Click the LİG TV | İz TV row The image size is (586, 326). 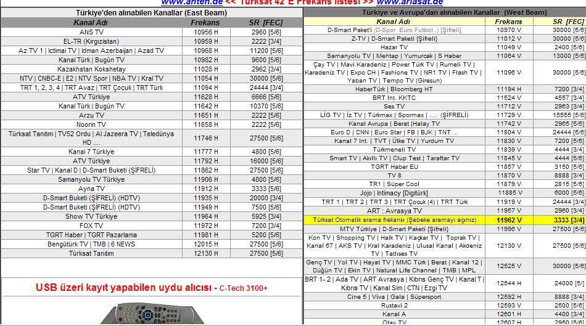click(445, 115)
